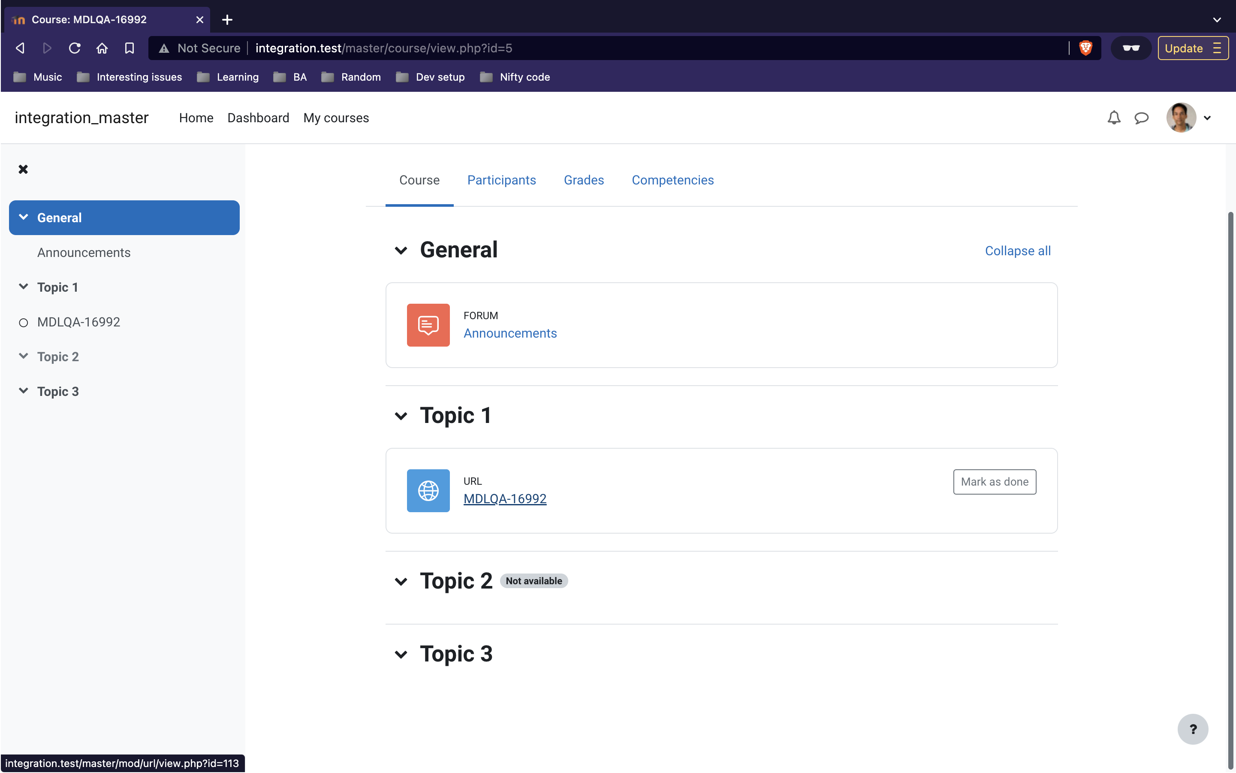Close the course index drawer
1236x773 pixels.
(x=23, y=169)
